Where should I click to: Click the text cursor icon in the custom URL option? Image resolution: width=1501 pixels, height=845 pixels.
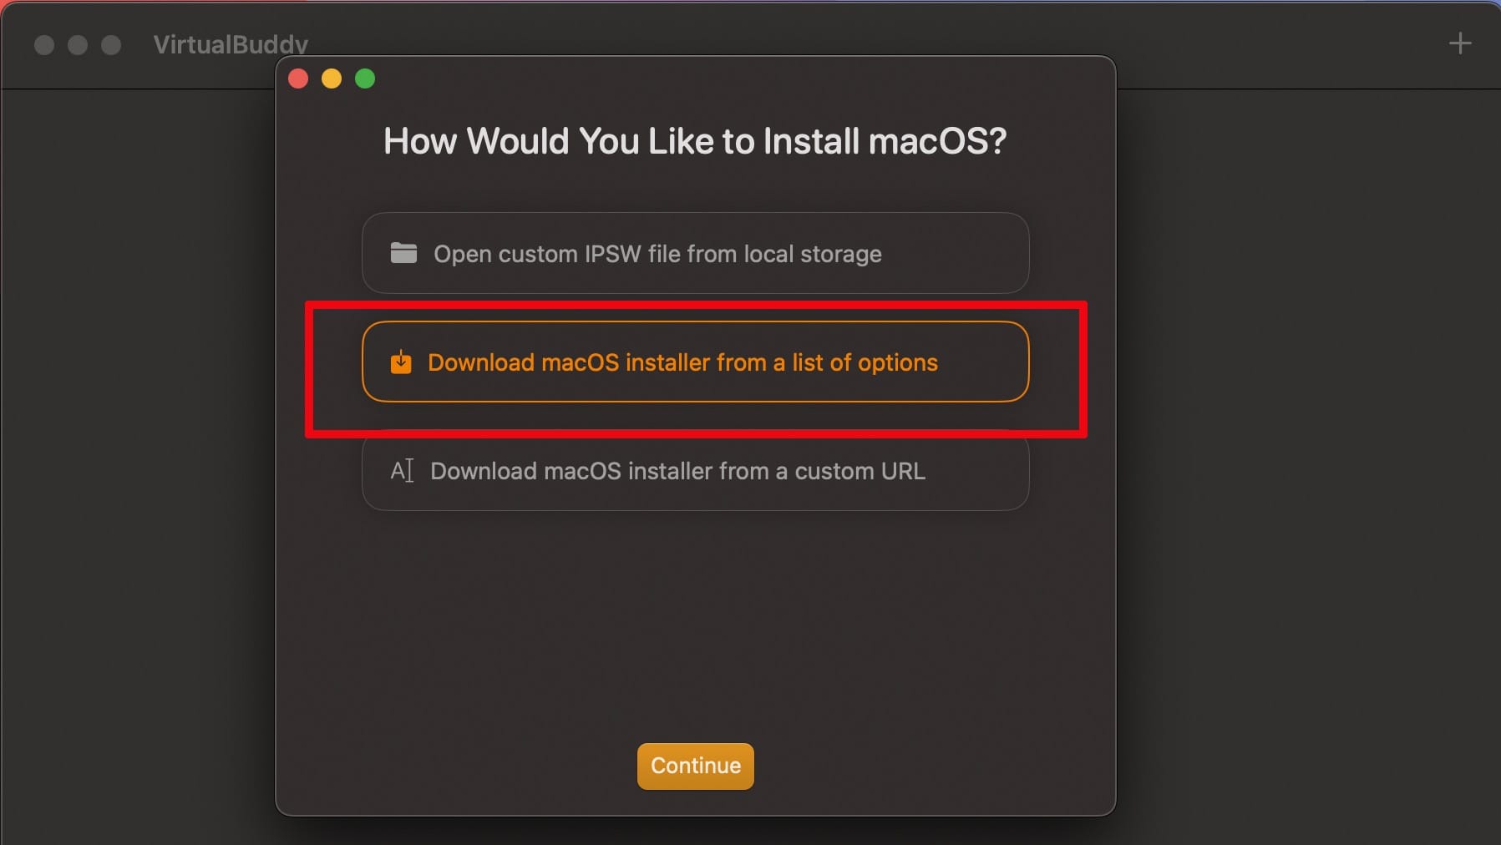[403, 471]
